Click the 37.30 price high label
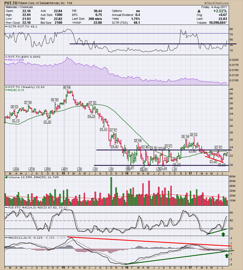243x270 pixels. (28, 102)
